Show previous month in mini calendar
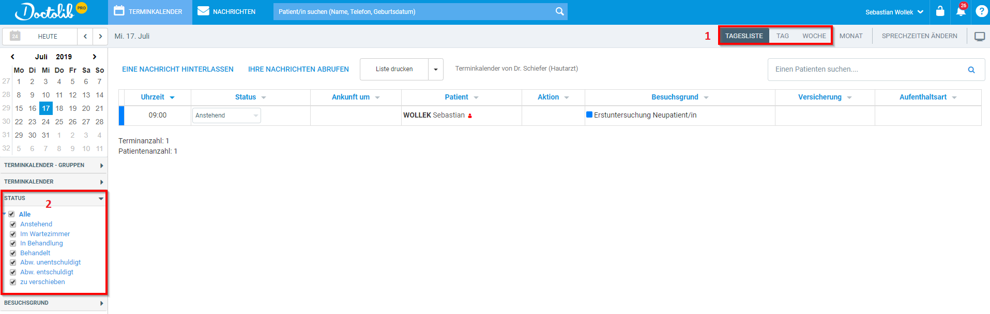The height and width of the screenshot is (314, 990). tap(12, 57)
